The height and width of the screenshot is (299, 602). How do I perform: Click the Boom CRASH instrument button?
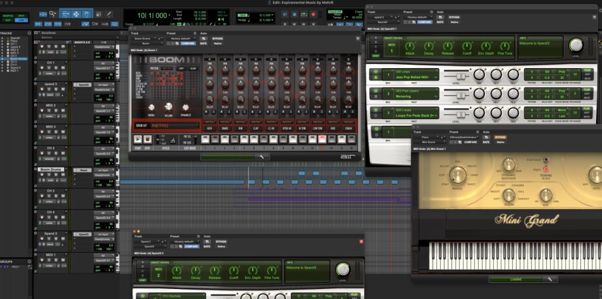point(348,129)
